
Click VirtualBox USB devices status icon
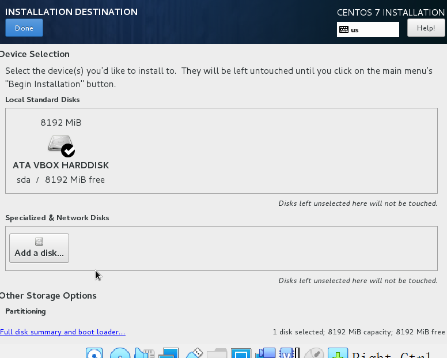click(x=194, y=353)
